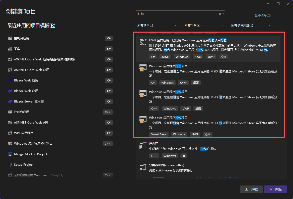
Task: Click C++ badge beside 空白应用(通用 Windows - C++/CX)
Action: (108, 175)
